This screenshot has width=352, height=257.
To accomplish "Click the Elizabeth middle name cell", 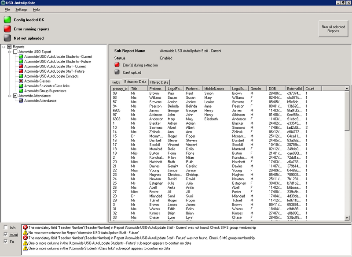I will click(211, 119).
